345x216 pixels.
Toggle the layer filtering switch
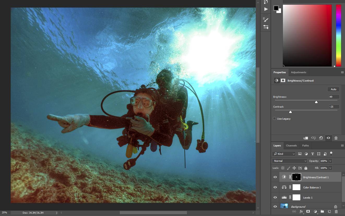[x=331, y=153]
